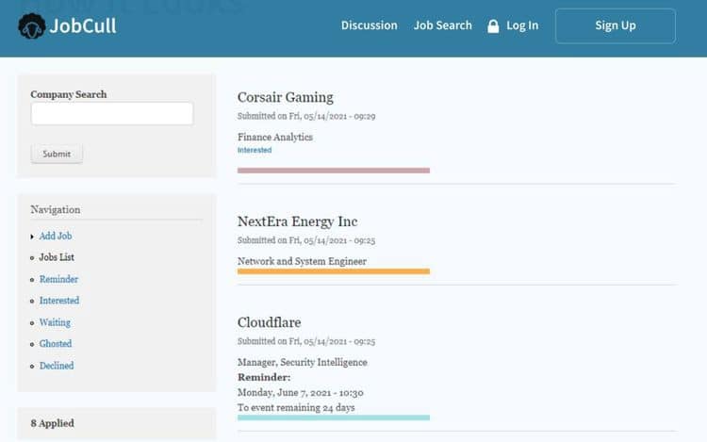View Waiting jobs list
The height and width of the screenshot is (442, 707).
click(x=55, y=322)
